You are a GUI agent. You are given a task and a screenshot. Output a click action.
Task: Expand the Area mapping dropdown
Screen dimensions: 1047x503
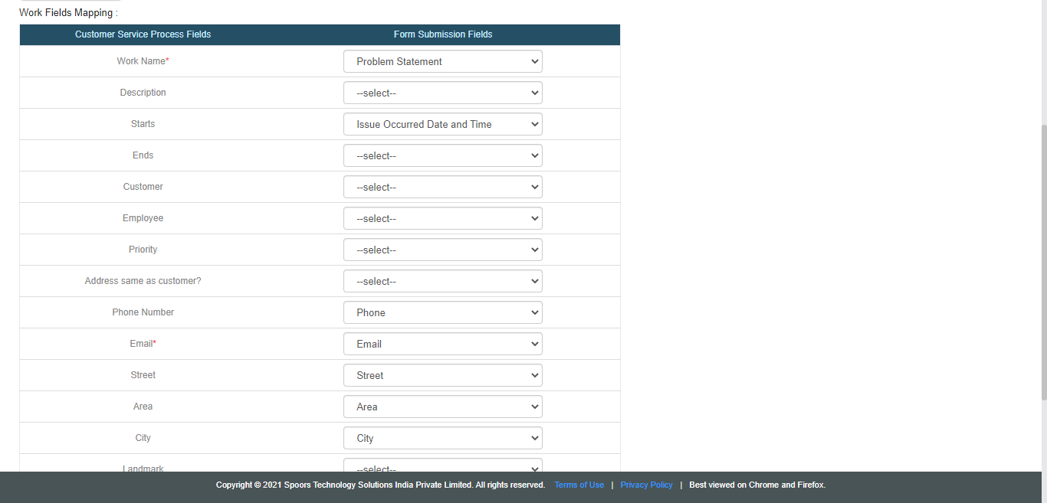tap(442, 407)
